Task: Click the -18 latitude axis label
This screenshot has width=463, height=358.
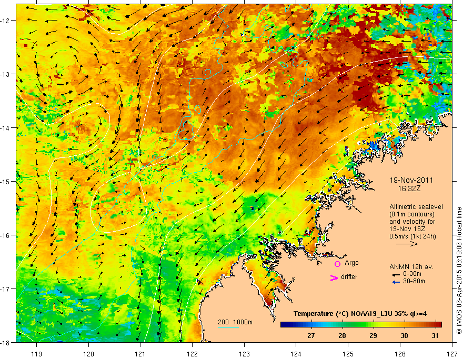Action: tap(6, 342)
